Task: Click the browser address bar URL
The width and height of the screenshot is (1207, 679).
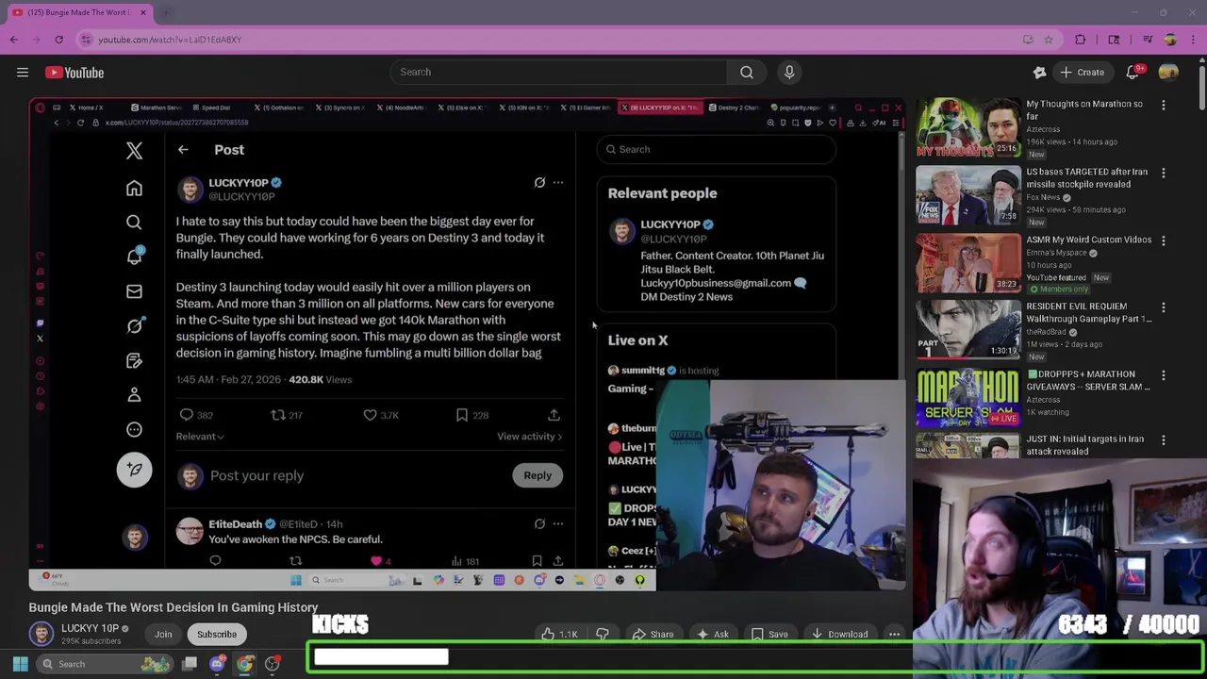Action: pyautogui.click(x=170, y=40)
